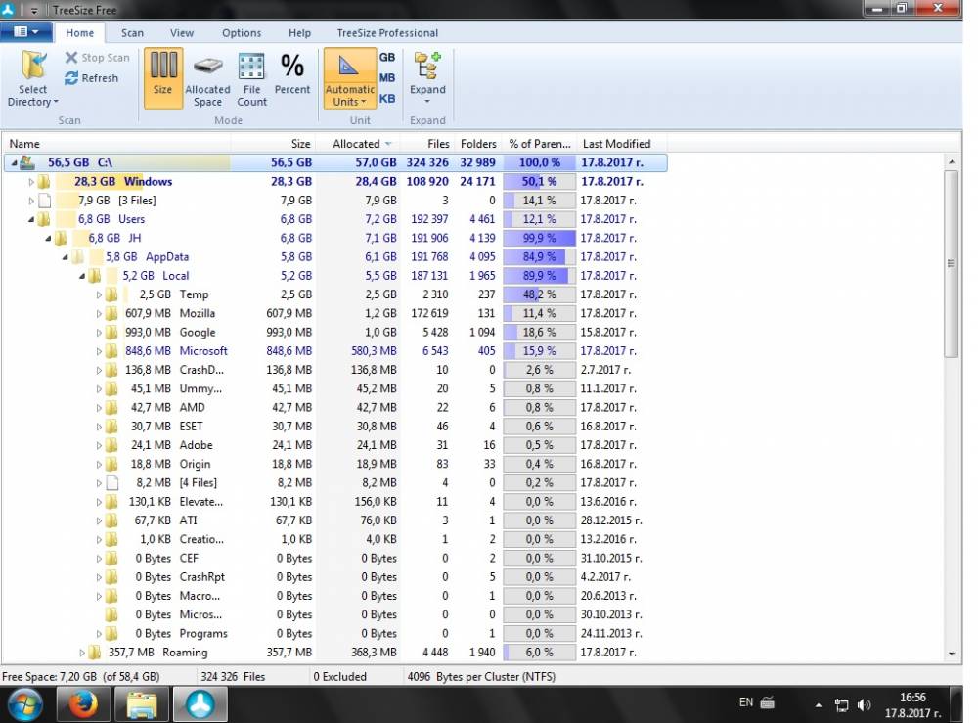978x723 pixels.
Task: Open the Select Directory tool
Action: coord(33,78)
